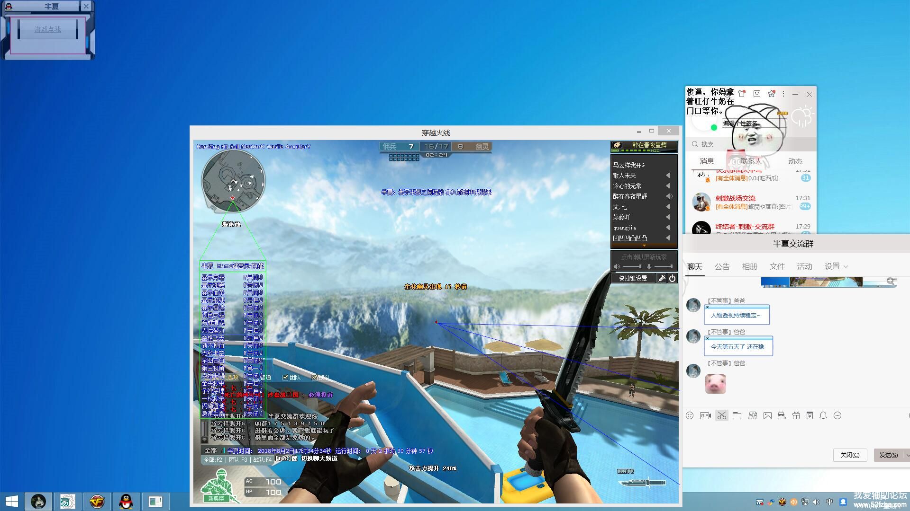
Task: Open the more options ellipsis icon in chat toolbar
Action: tap(837, 415)
